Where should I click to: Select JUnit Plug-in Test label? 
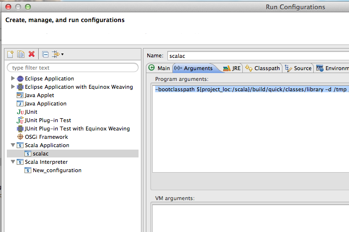(48, 120)
